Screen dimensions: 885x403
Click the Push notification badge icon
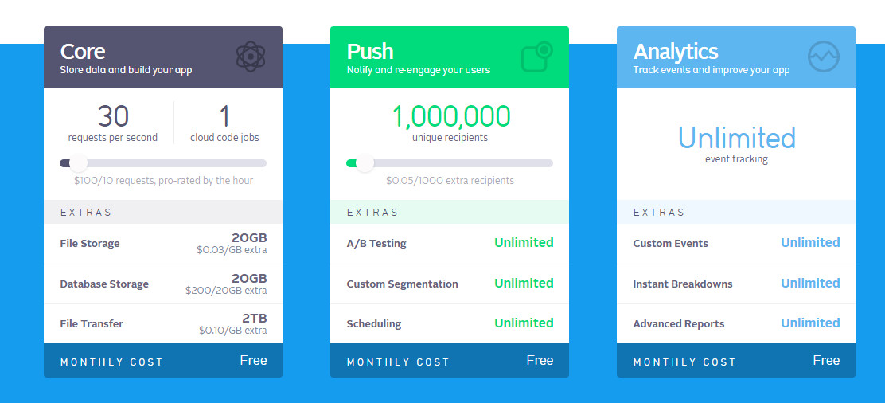536,57
